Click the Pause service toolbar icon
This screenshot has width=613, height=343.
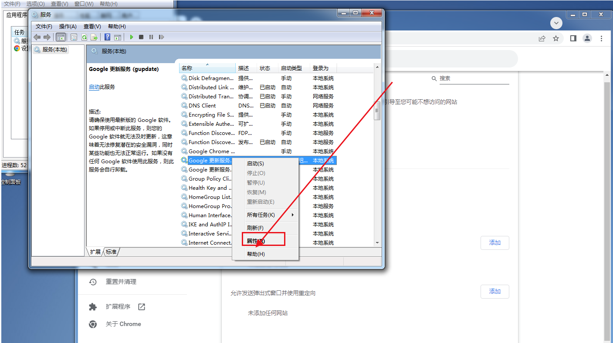(x=151, y=37)
